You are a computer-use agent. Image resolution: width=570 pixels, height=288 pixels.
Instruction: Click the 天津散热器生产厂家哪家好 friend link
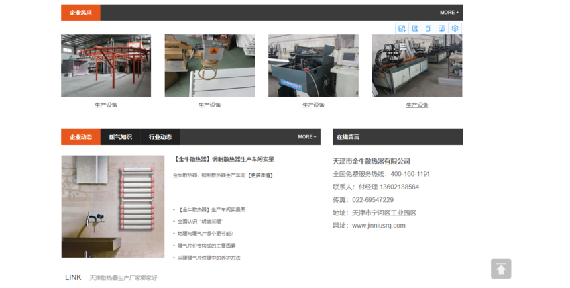123,278
